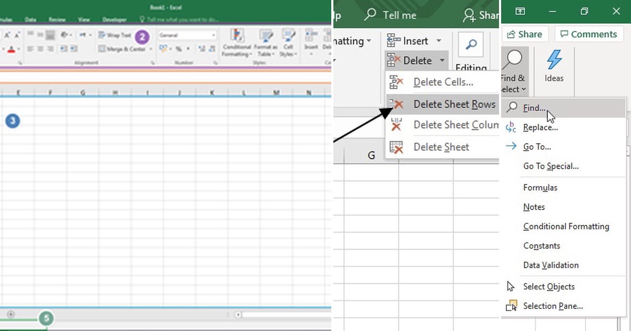Select Delete Sheet Rows
The width and height of the screenshot is (631, 331).
point(454,105)
